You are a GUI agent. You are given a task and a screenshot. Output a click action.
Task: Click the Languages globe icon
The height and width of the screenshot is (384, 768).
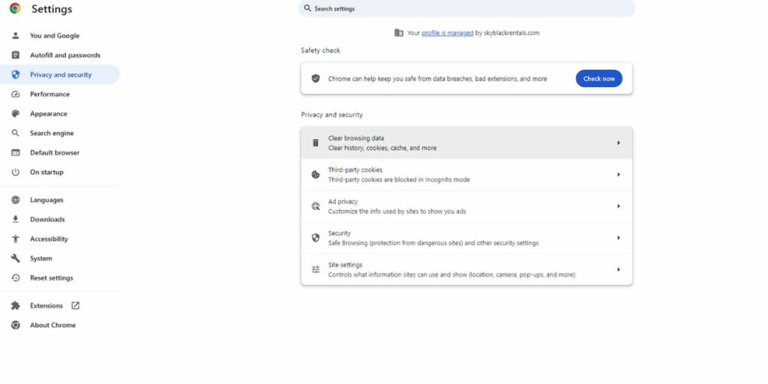[x=16, y=199]
